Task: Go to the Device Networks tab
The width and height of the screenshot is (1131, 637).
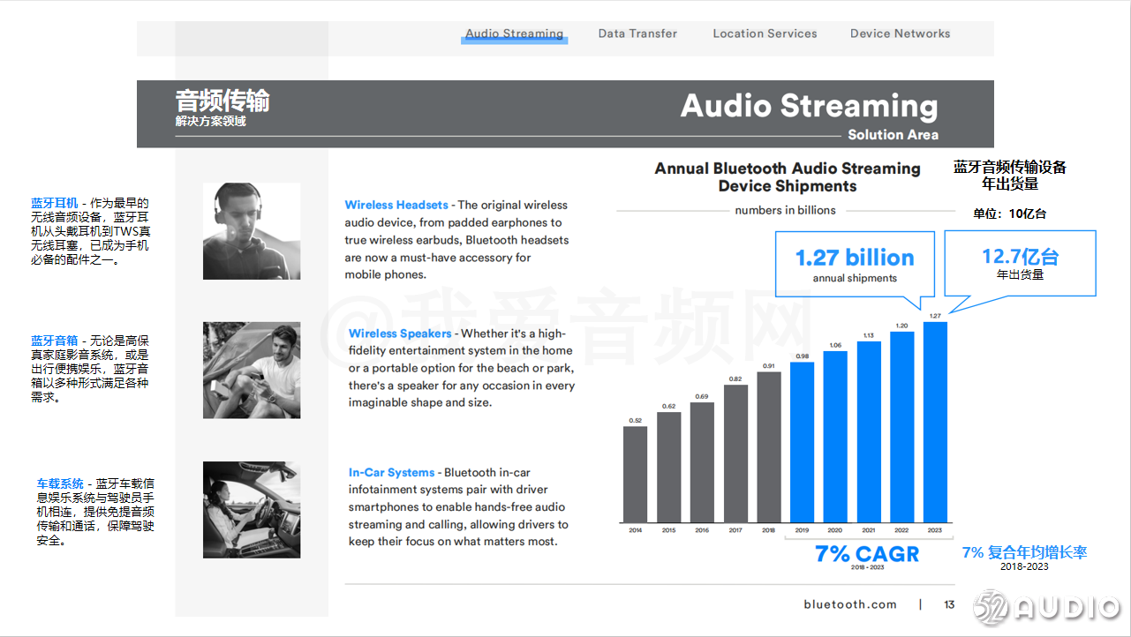Action: (x=900, y=34)
